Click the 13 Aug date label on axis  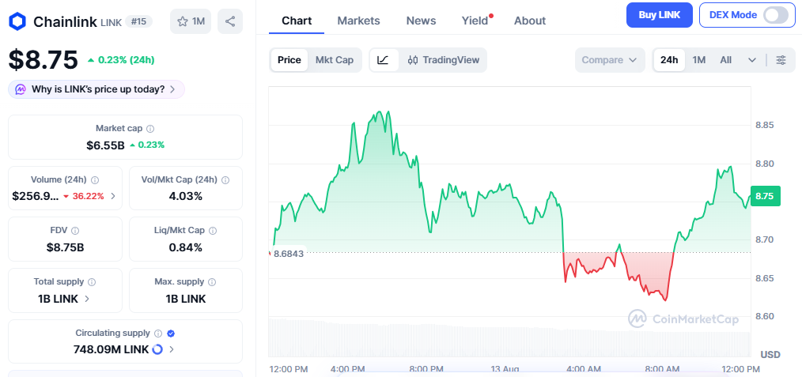pos(503,369)
